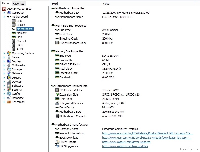Open the aida64.com bios-updates link

tap(125, 146)
